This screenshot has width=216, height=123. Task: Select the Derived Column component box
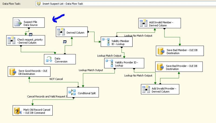coord(72,33)
